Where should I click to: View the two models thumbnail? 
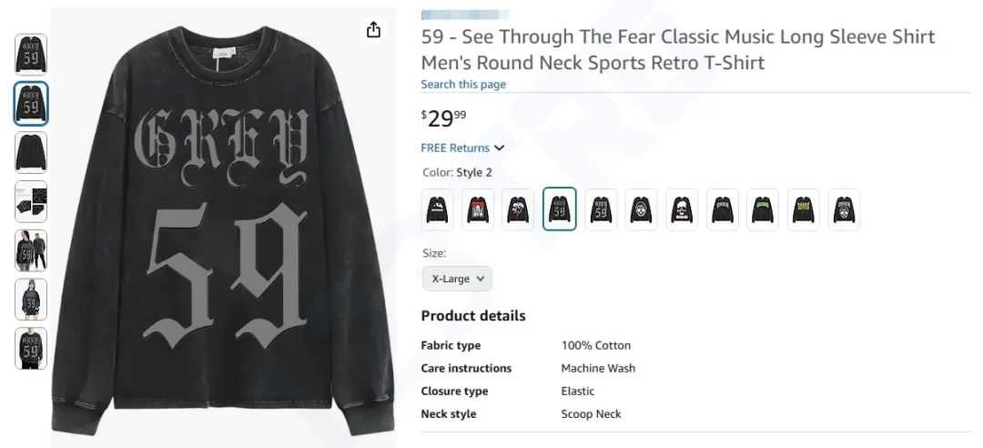point(31,250)
